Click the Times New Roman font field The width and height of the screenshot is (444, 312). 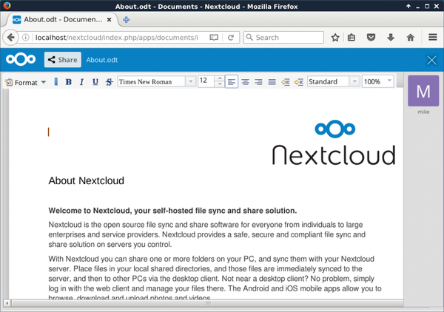pos(152,82)
